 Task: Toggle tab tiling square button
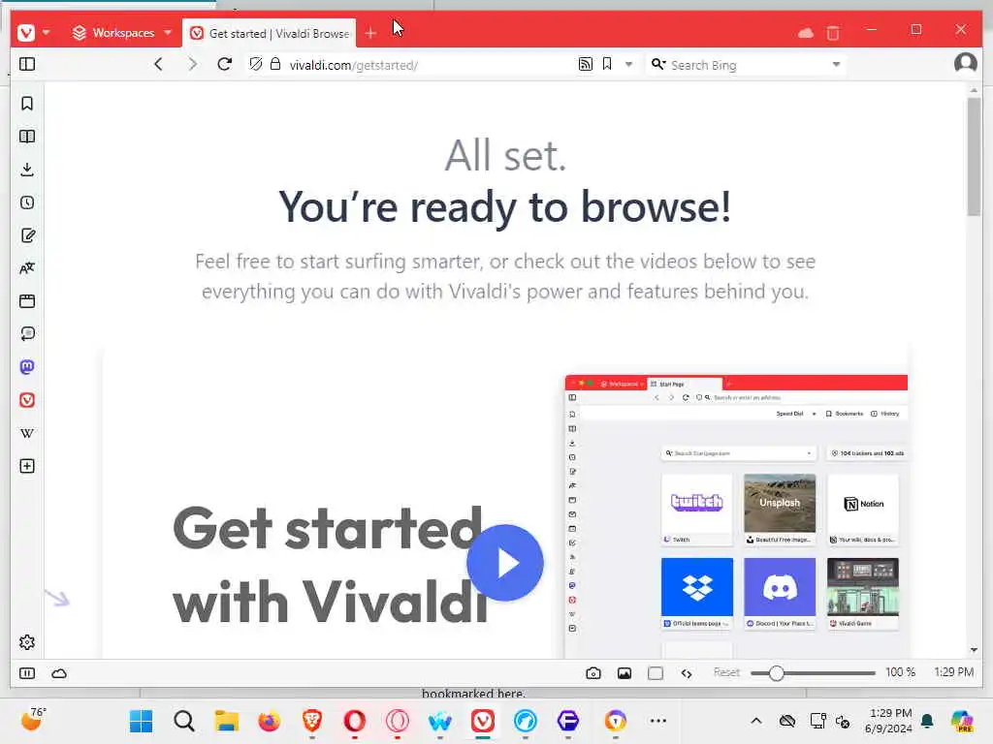[656, 673]
